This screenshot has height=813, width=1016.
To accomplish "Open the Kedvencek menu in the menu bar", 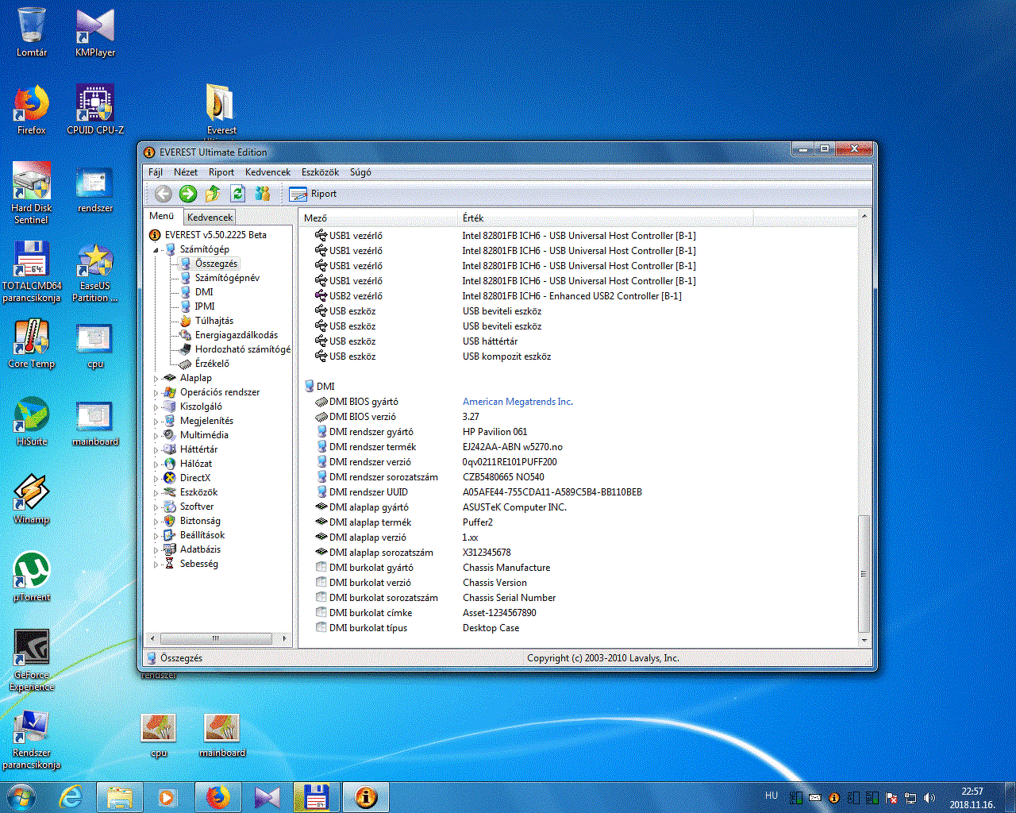I will tap(267, 172).
